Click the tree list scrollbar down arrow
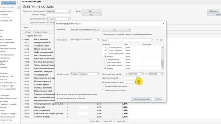The width and height of the screenshot is (221, 124). (x=162, y=69)
